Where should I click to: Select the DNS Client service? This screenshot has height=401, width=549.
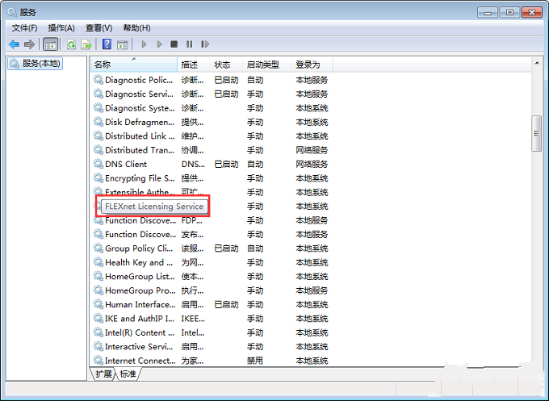coord(211,164)
